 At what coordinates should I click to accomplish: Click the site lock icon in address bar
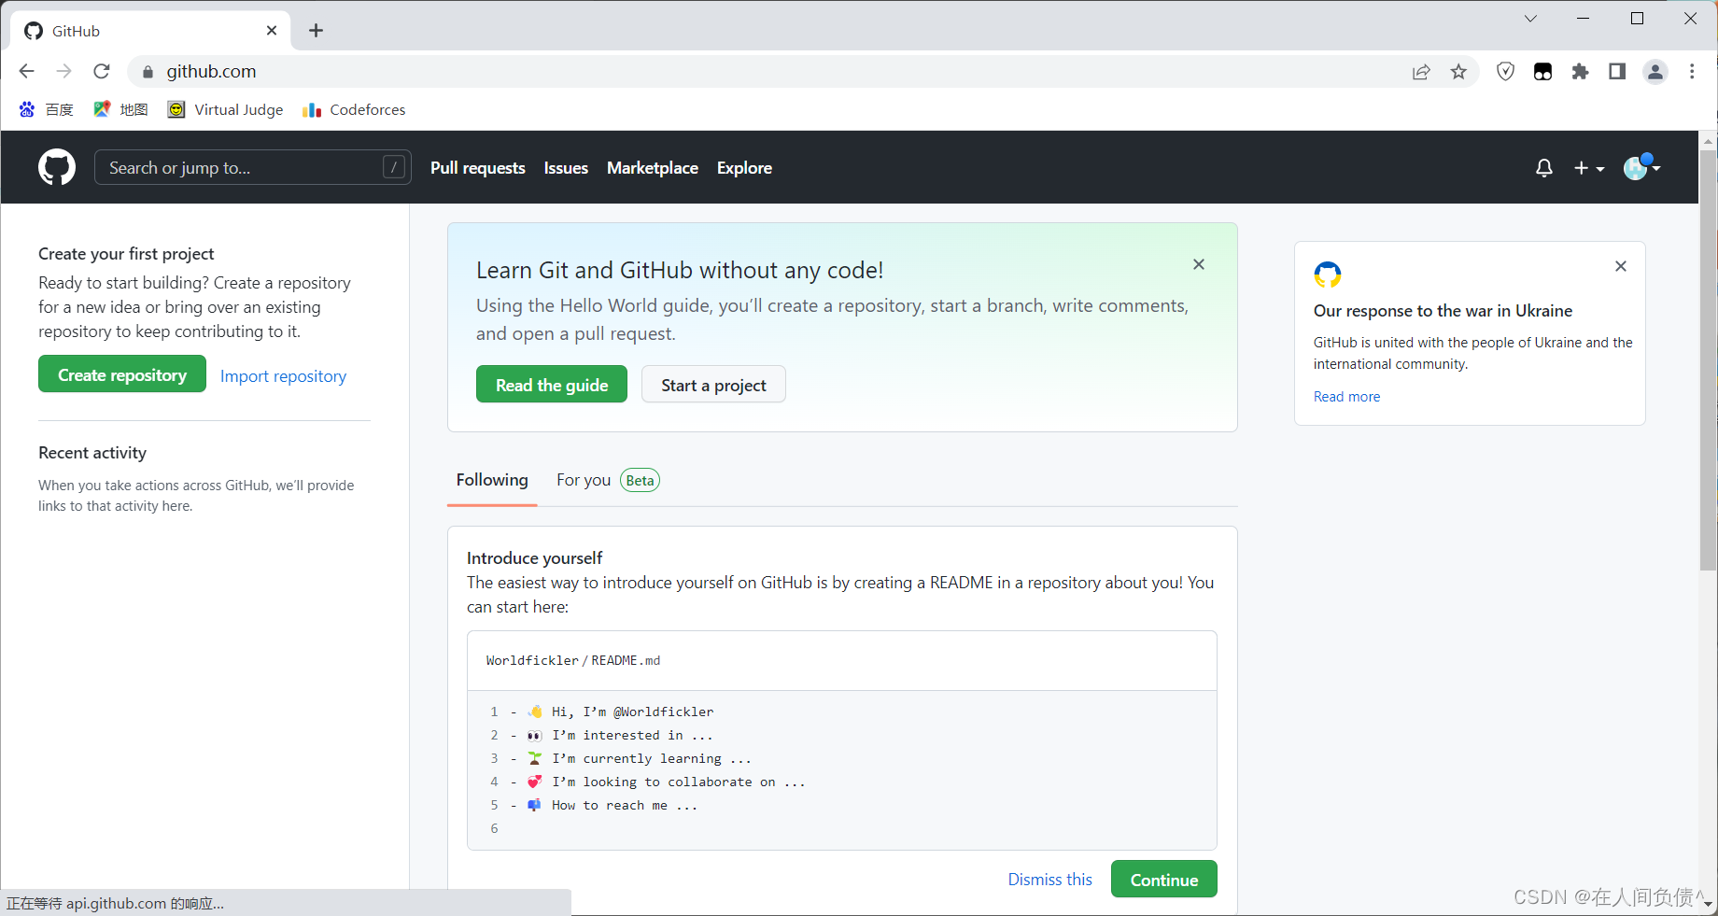148,72
